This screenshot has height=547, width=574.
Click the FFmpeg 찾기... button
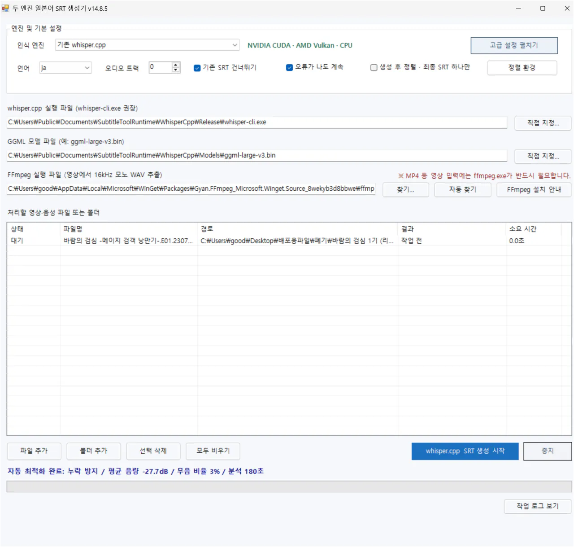tap(406, 190)
